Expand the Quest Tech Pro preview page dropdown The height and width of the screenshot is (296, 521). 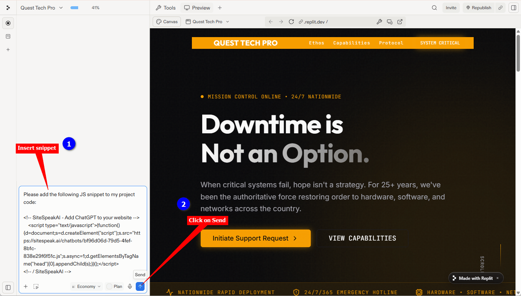pos(208,22)
